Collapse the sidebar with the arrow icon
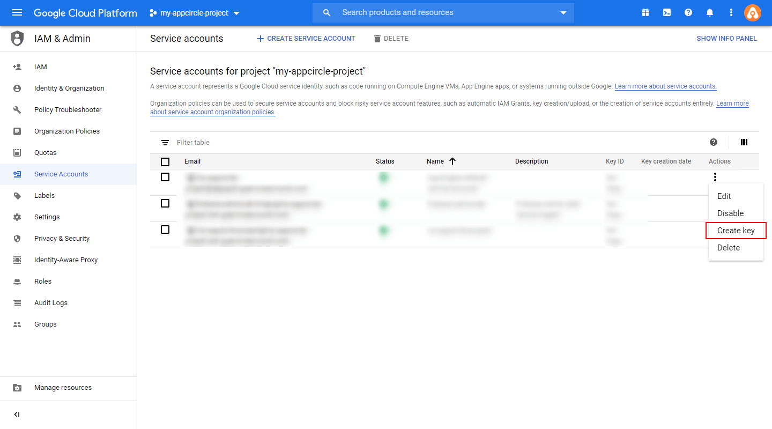Image resolution: width=772 pixels, height=429 pixels. click(x=17, y=415)
